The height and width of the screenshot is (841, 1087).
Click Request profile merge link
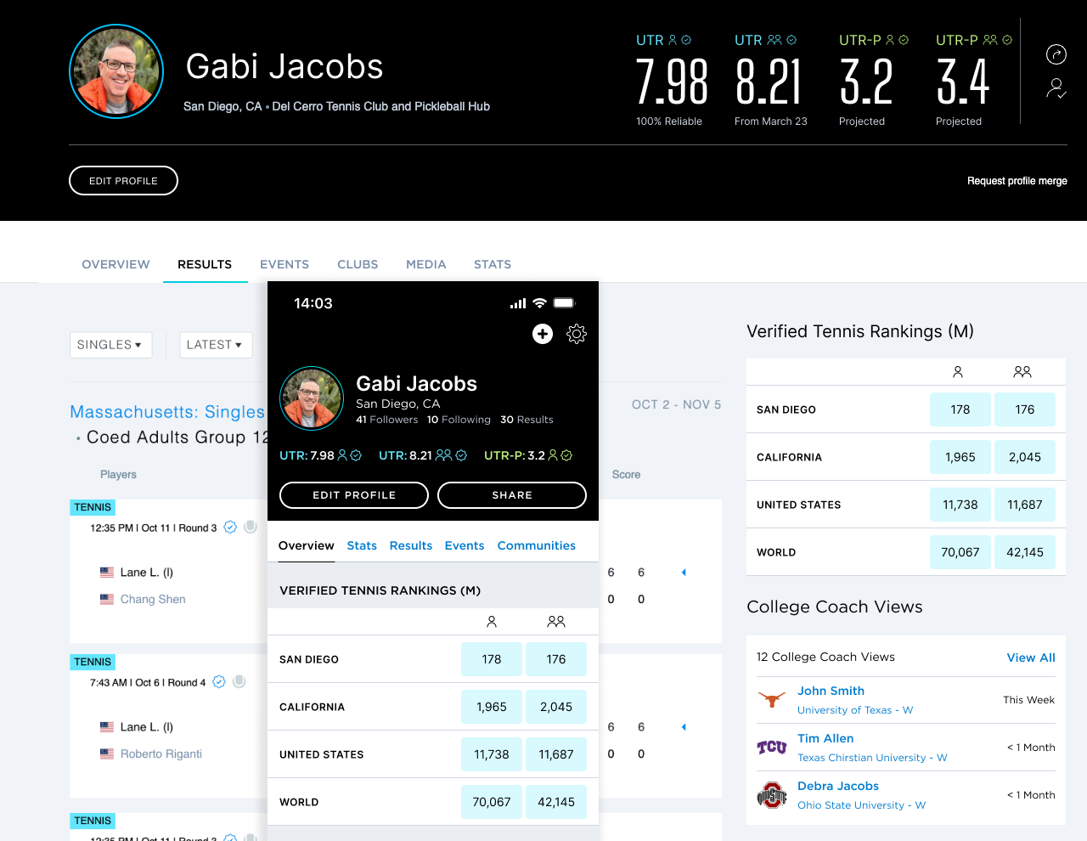(x=1017, y=181)
